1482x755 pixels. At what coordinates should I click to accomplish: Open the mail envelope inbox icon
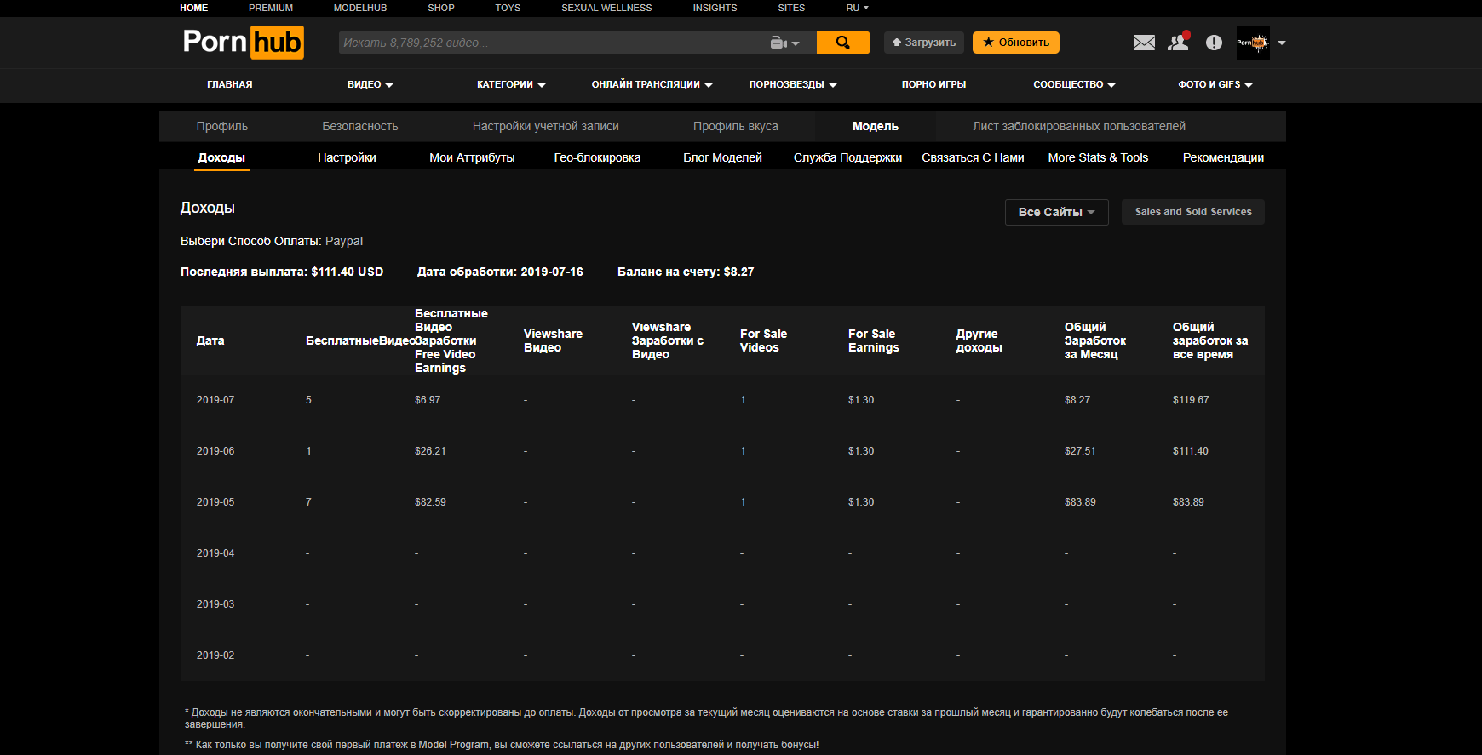tap(1144, 43)
